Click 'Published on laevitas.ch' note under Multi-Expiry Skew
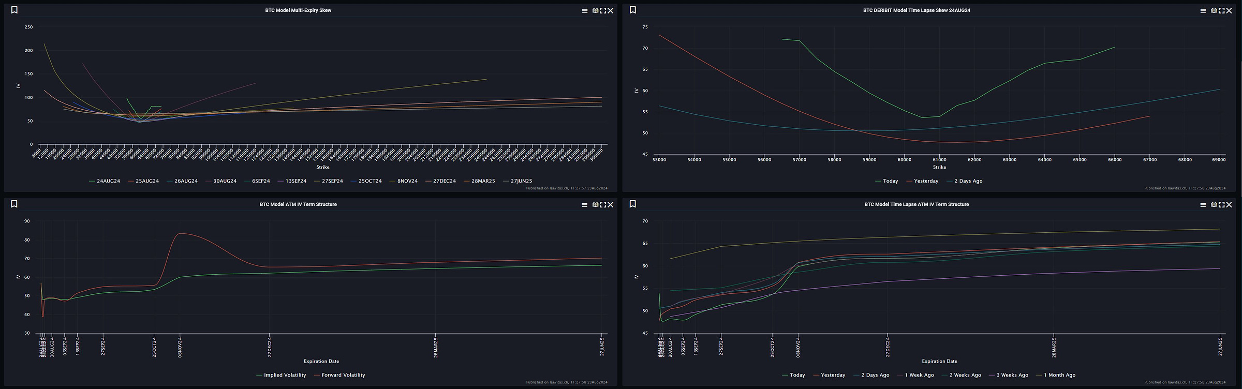The height and width of the screenshot is (389, 1242). [567, 188]
